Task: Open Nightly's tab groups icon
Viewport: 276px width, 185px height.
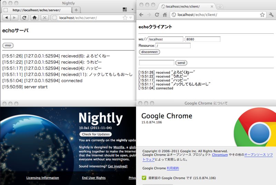Action: (125, 10)
